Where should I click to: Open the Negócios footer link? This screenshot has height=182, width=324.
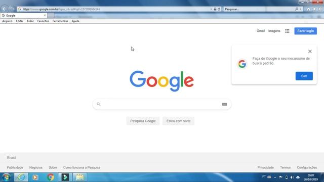[36, 167]
